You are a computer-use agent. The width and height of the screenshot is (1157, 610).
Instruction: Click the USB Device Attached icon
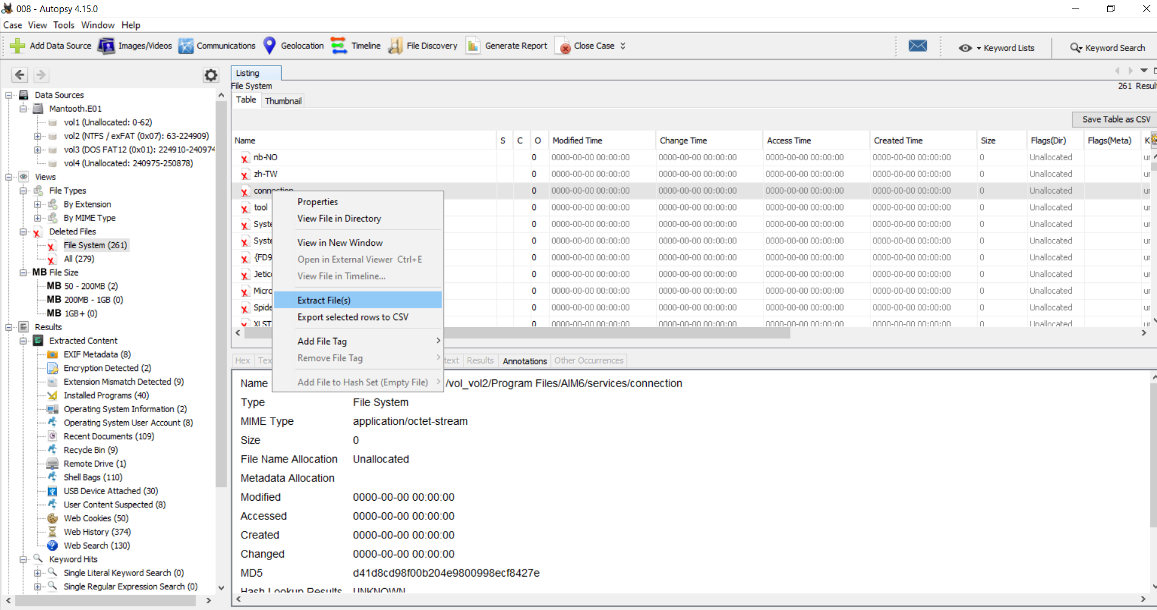53,491
